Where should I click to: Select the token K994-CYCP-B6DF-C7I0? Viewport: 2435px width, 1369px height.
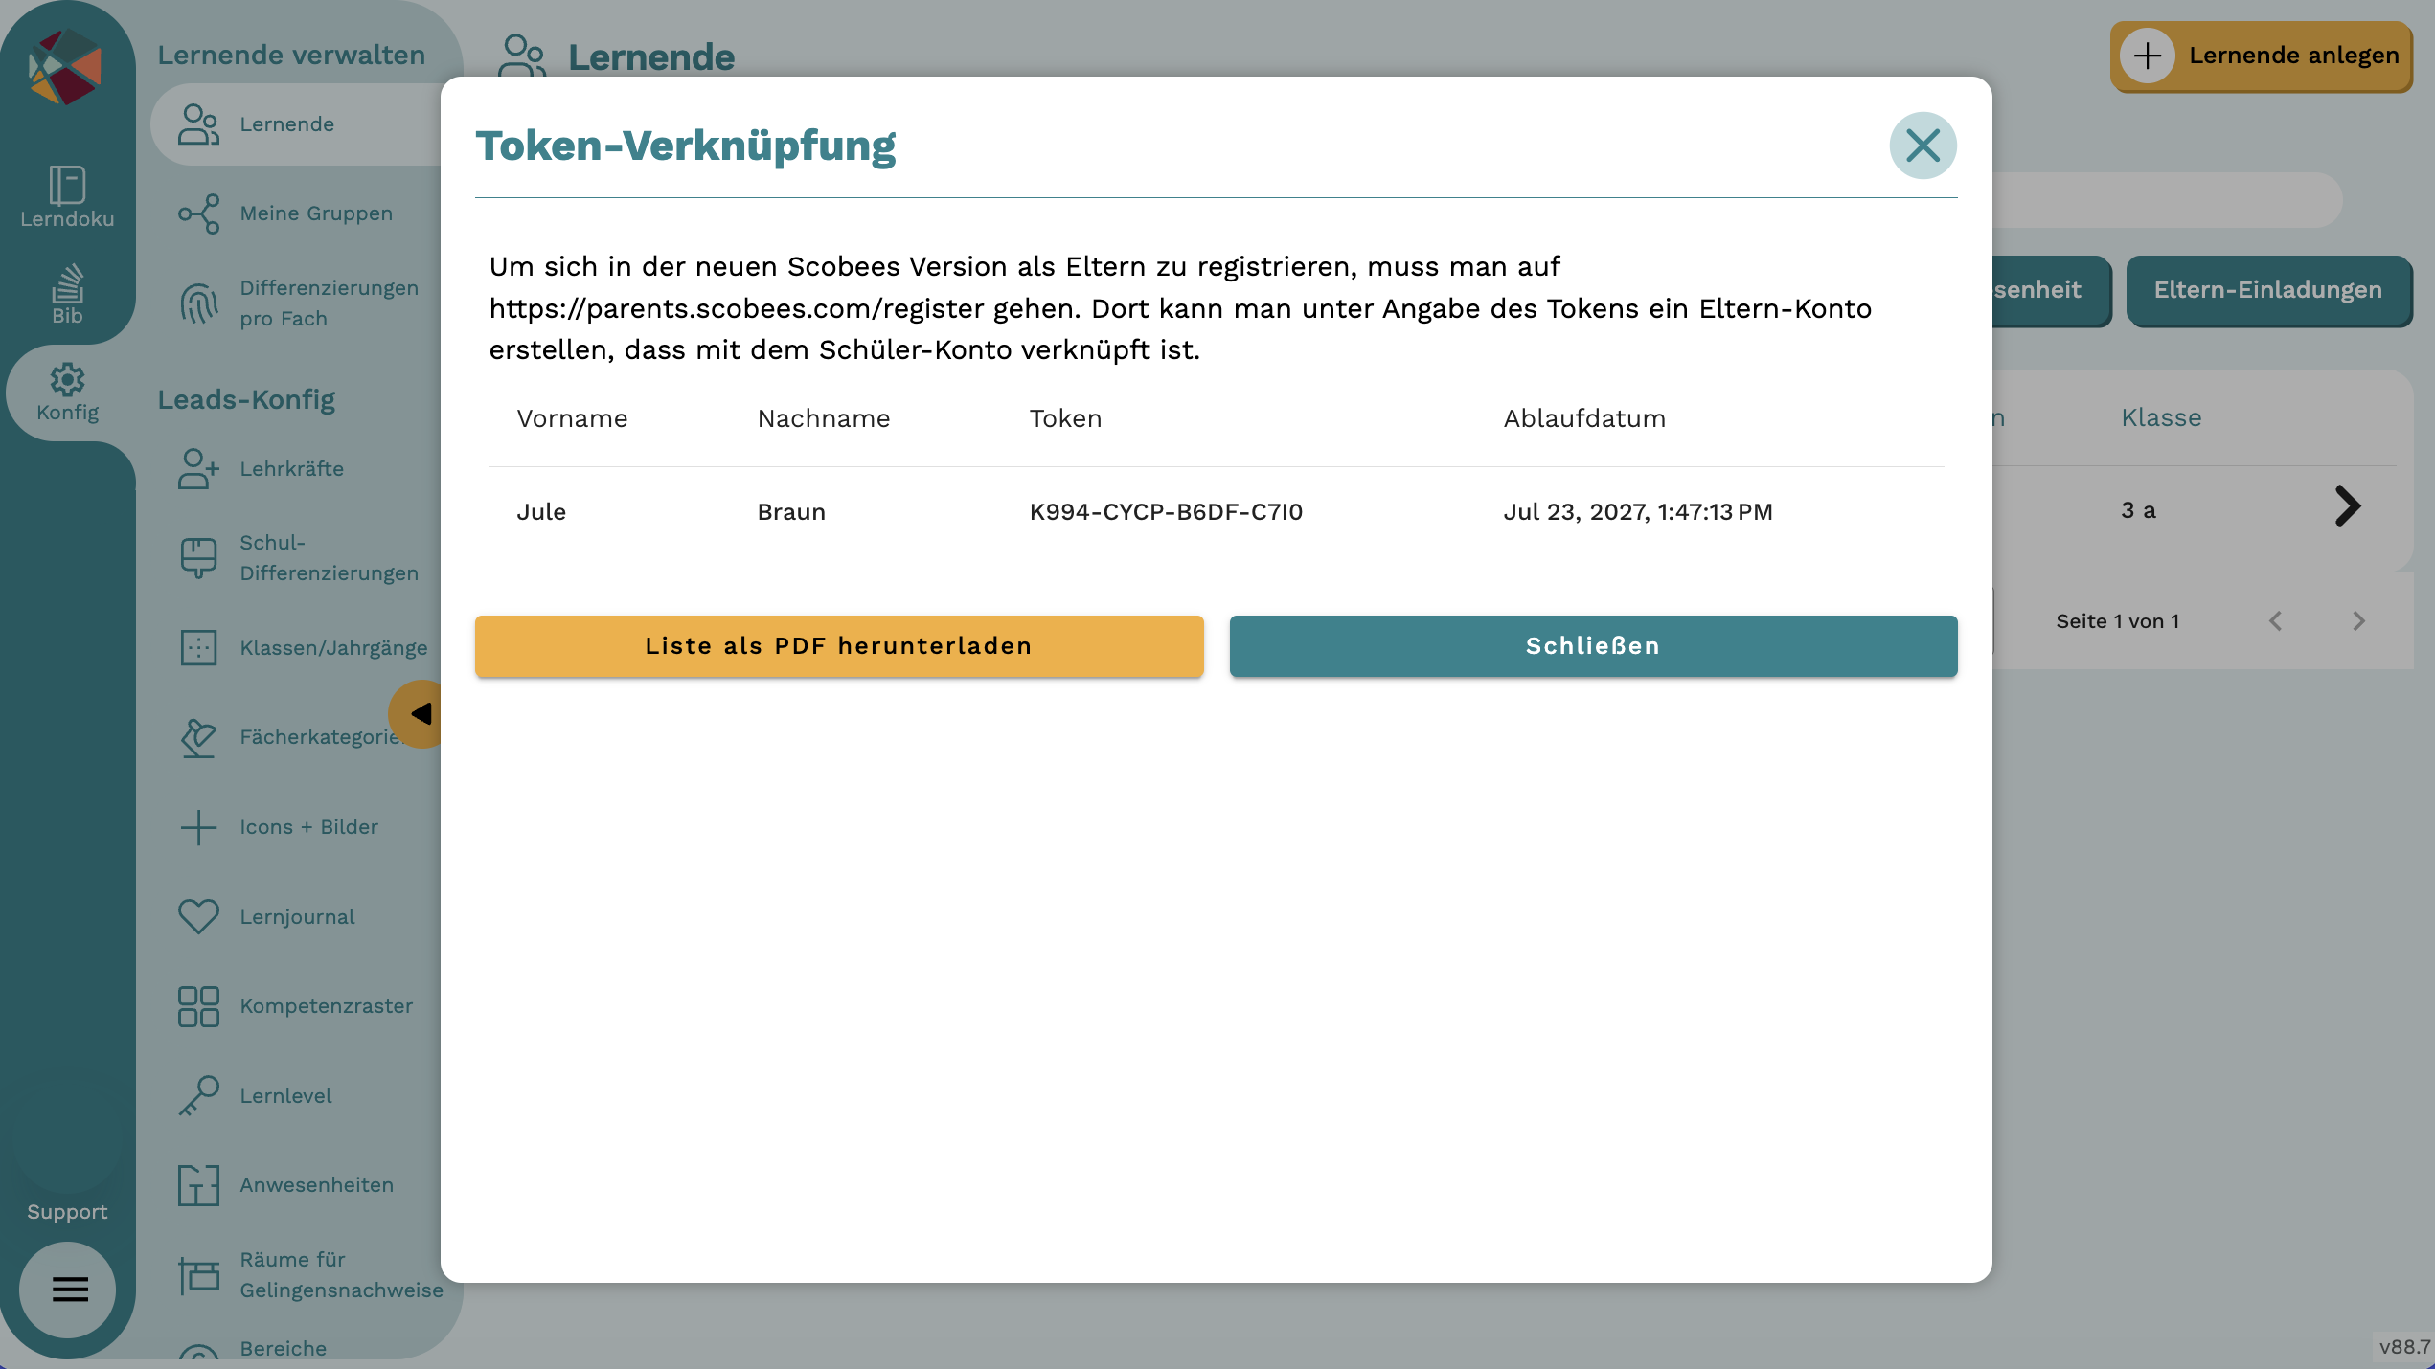pyautogui.click(x=1166, y=512)
